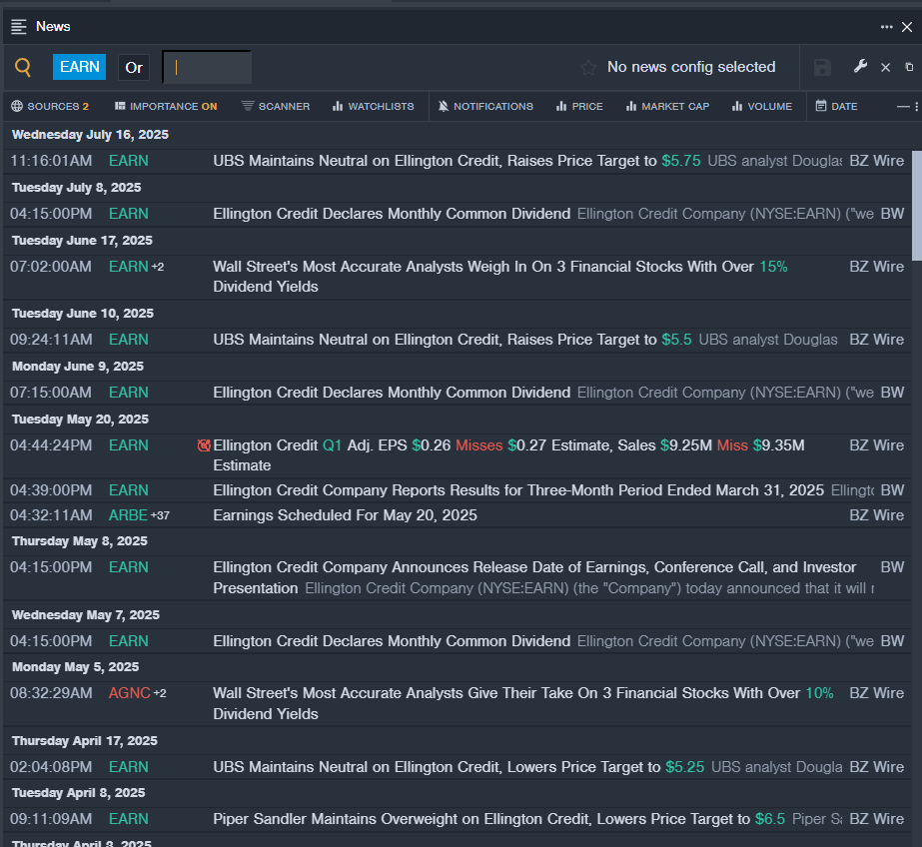922x847 pixels.
Task: Open the Sources filter
Action: point(50,107)
